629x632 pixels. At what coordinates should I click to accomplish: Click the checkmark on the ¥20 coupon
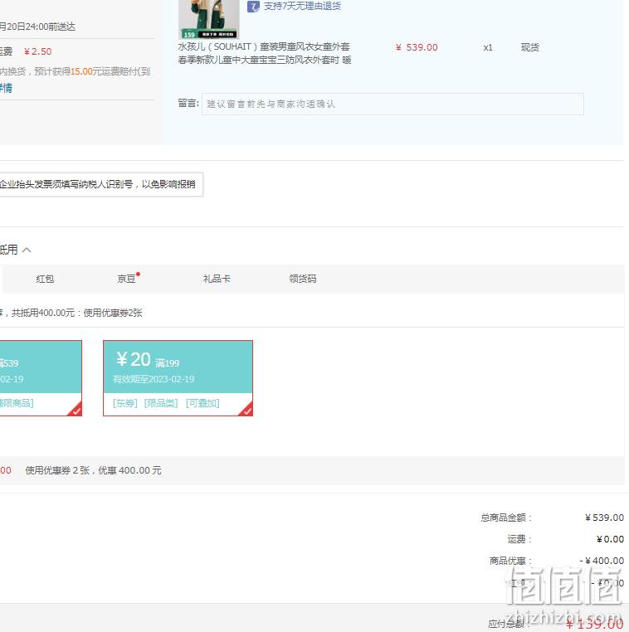coord(246,410)
